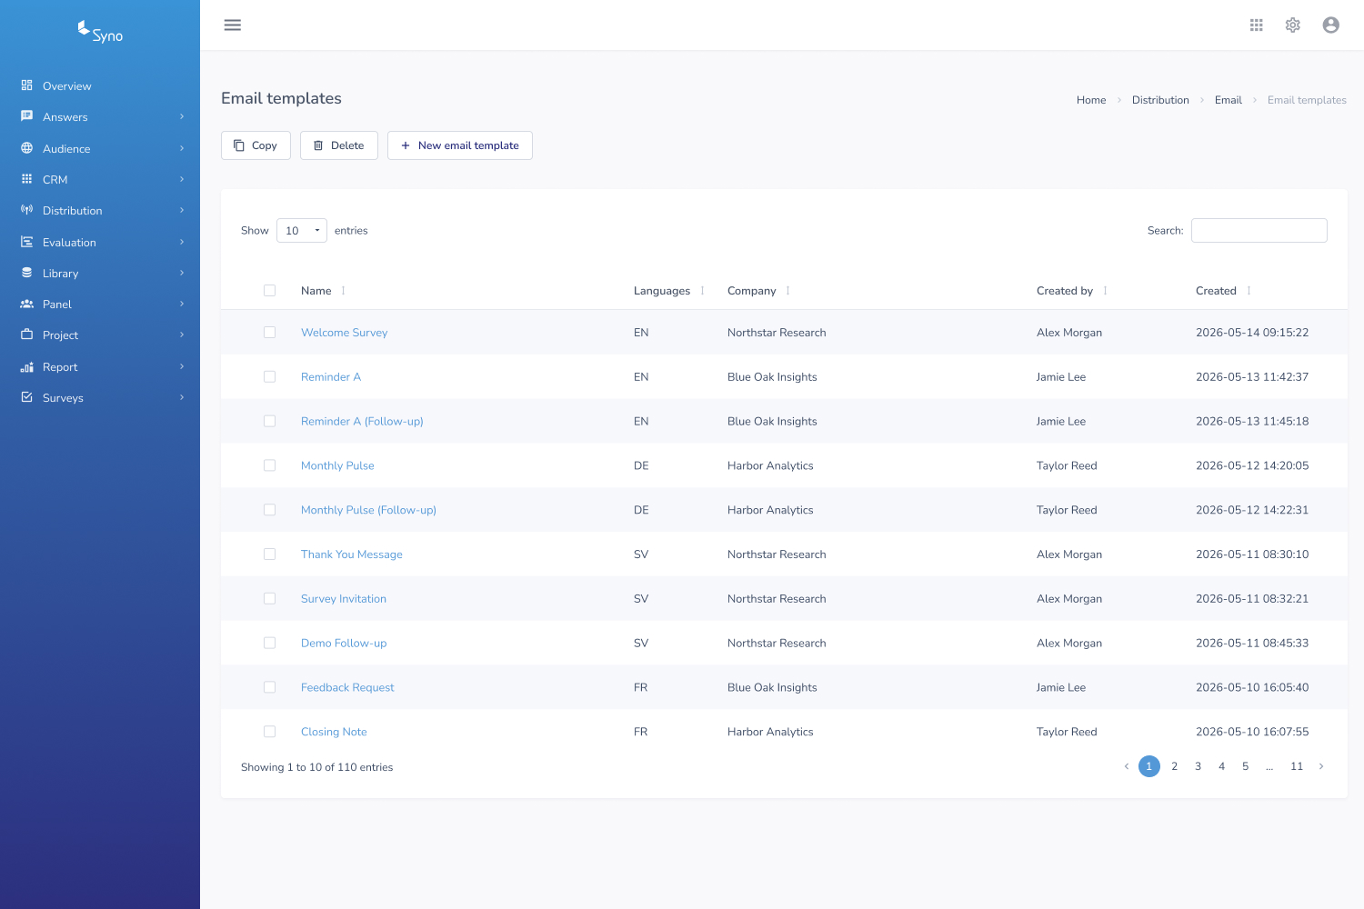Open the Feedback Request template link
Viewport: 1364px width, 909px height.
[x=347, y=687]
